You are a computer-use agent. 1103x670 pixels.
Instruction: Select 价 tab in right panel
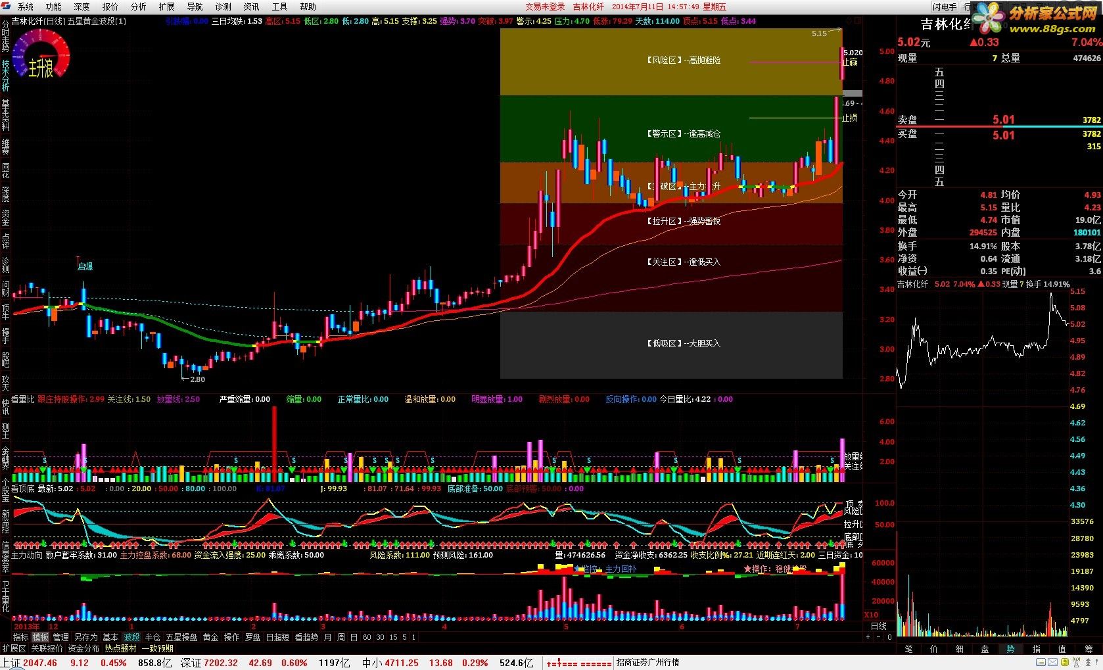point(934,648)
